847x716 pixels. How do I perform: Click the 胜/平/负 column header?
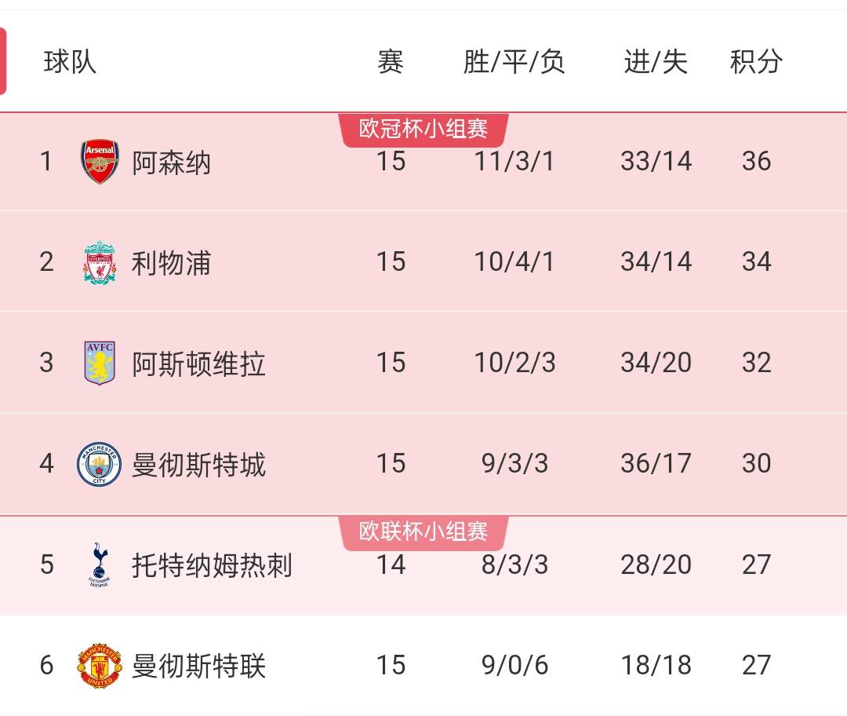(514, 61)
